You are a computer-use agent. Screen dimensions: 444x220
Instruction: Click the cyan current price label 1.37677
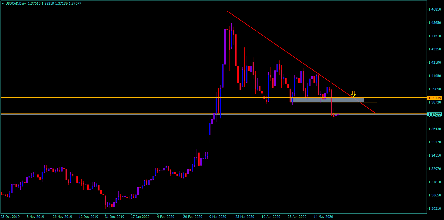click(435, 115)
